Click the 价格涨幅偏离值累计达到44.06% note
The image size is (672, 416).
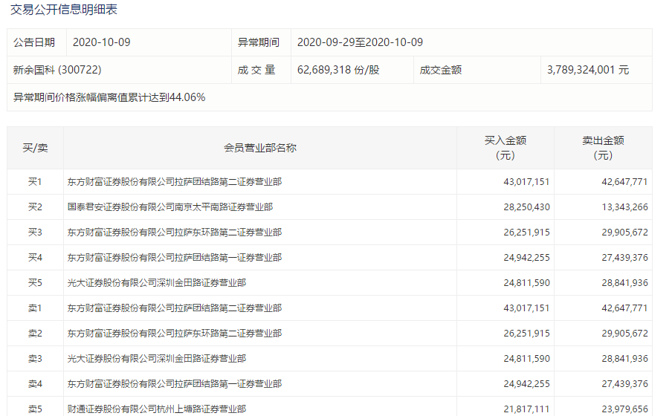coord(109,97)
